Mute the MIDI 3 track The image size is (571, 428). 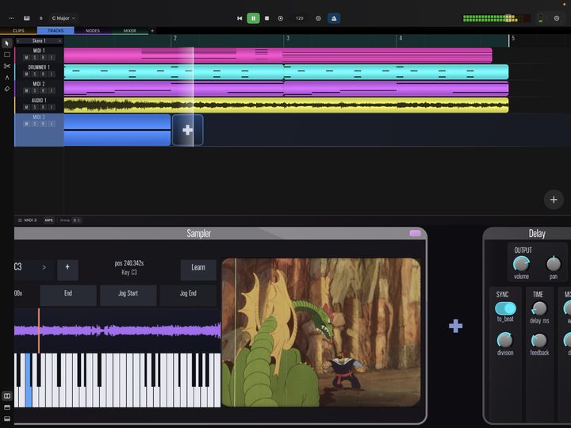26,124
